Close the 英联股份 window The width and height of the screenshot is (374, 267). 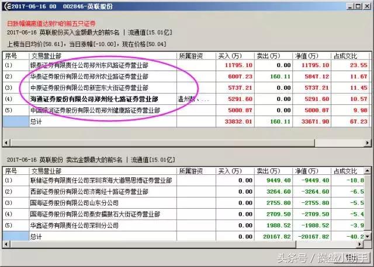(367, 6)
